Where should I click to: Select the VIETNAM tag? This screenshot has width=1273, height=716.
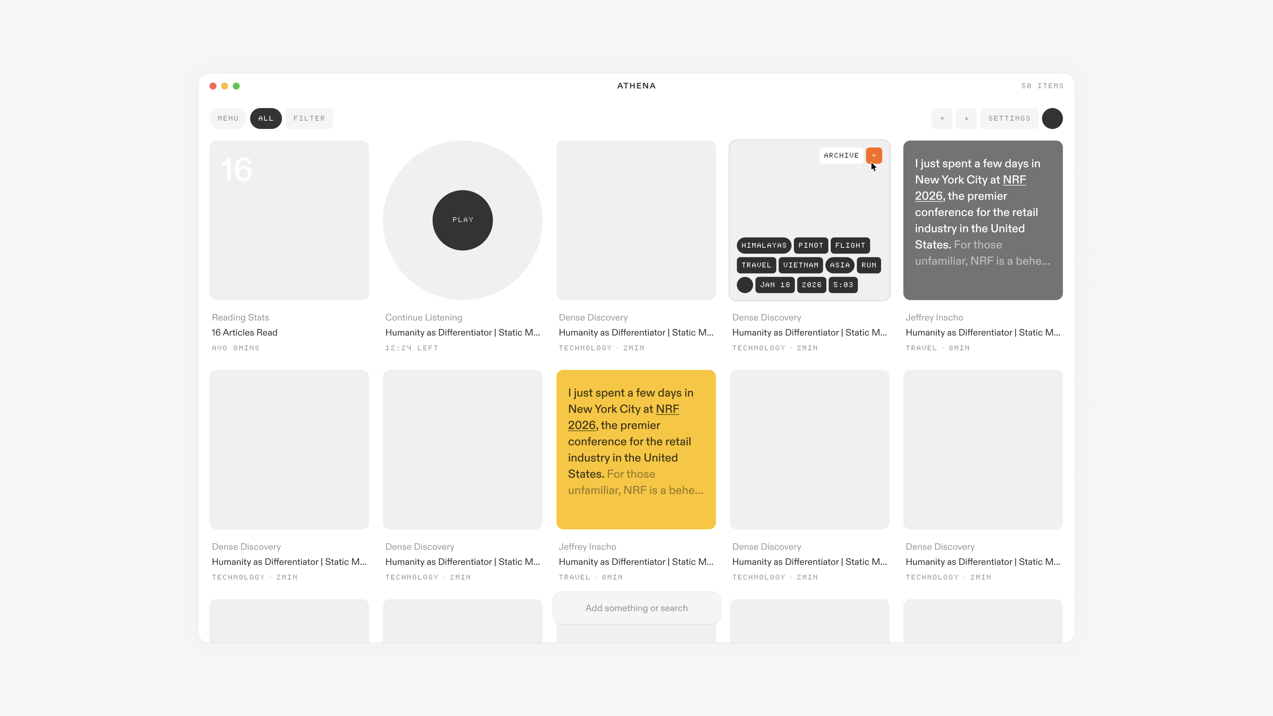point(801,265)
